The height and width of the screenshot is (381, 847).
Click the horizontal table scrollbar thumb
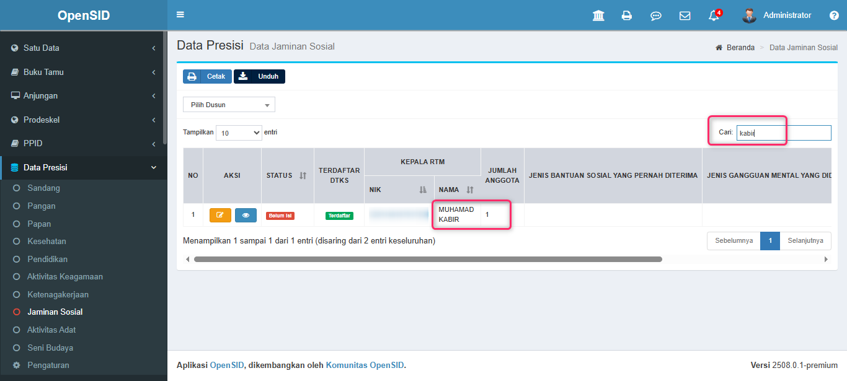(x=428, y=259)
